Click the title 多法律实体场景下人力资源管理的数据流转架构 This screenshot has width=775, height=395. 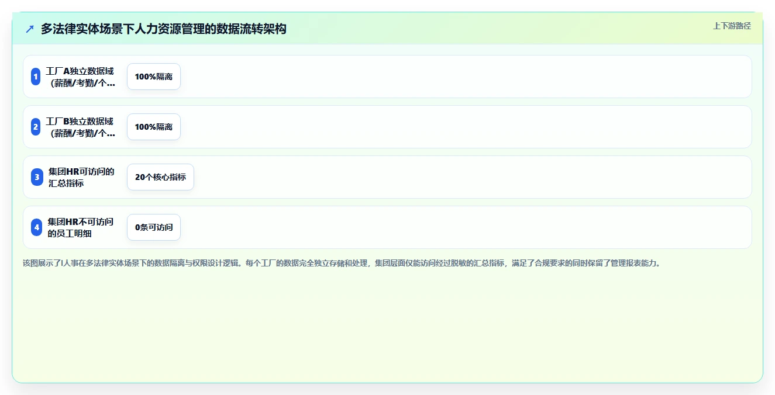(x=164, y=29)
